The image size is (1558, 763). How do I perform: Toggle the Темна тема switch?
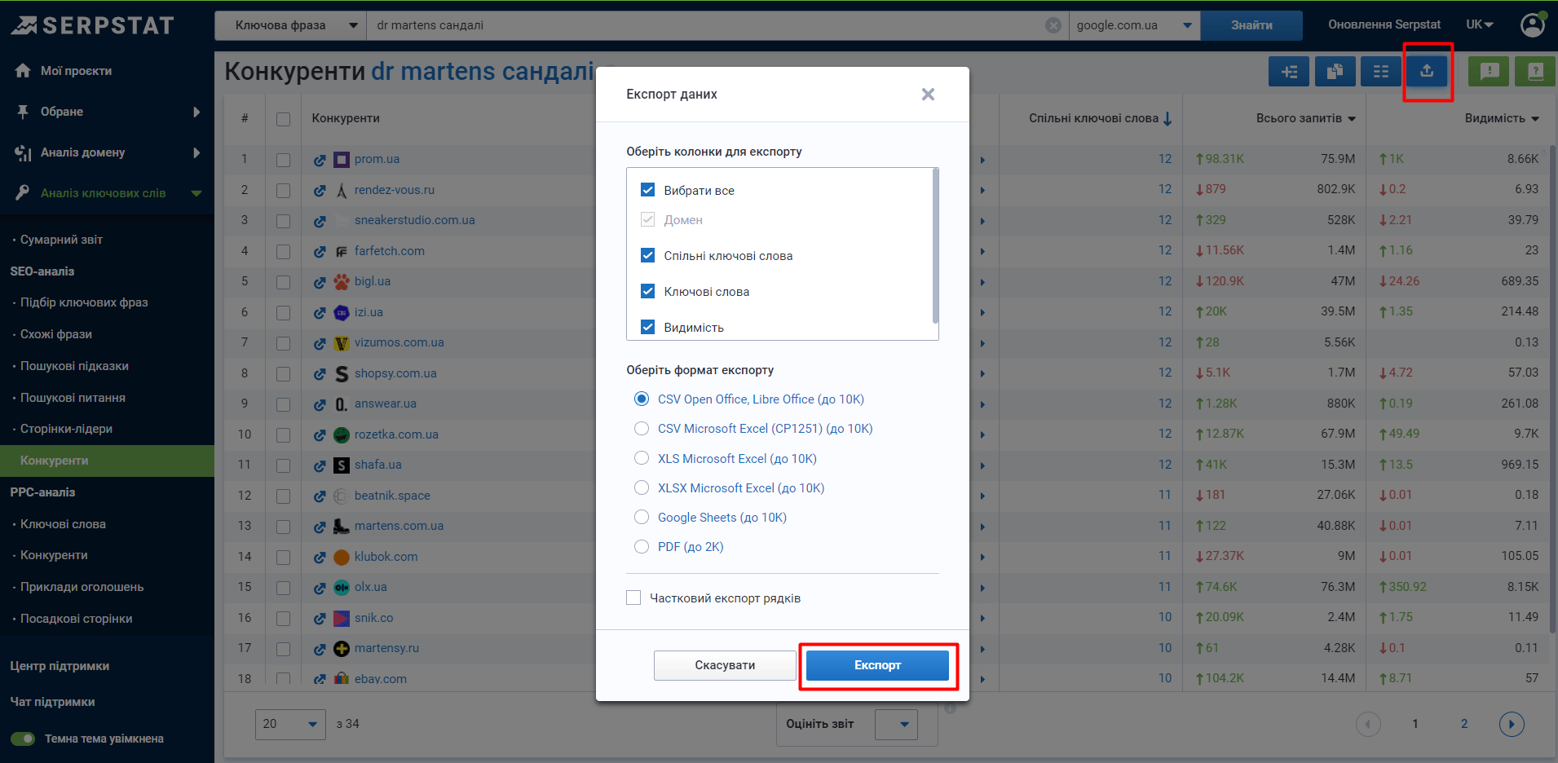point(23,739)
